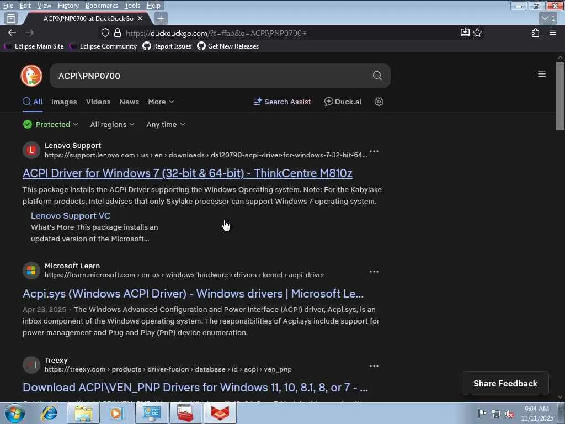Open ACPI Driver for Windows 7 ThinkCentre link
This screenshot has height=424, width=565.
[188, 173]
